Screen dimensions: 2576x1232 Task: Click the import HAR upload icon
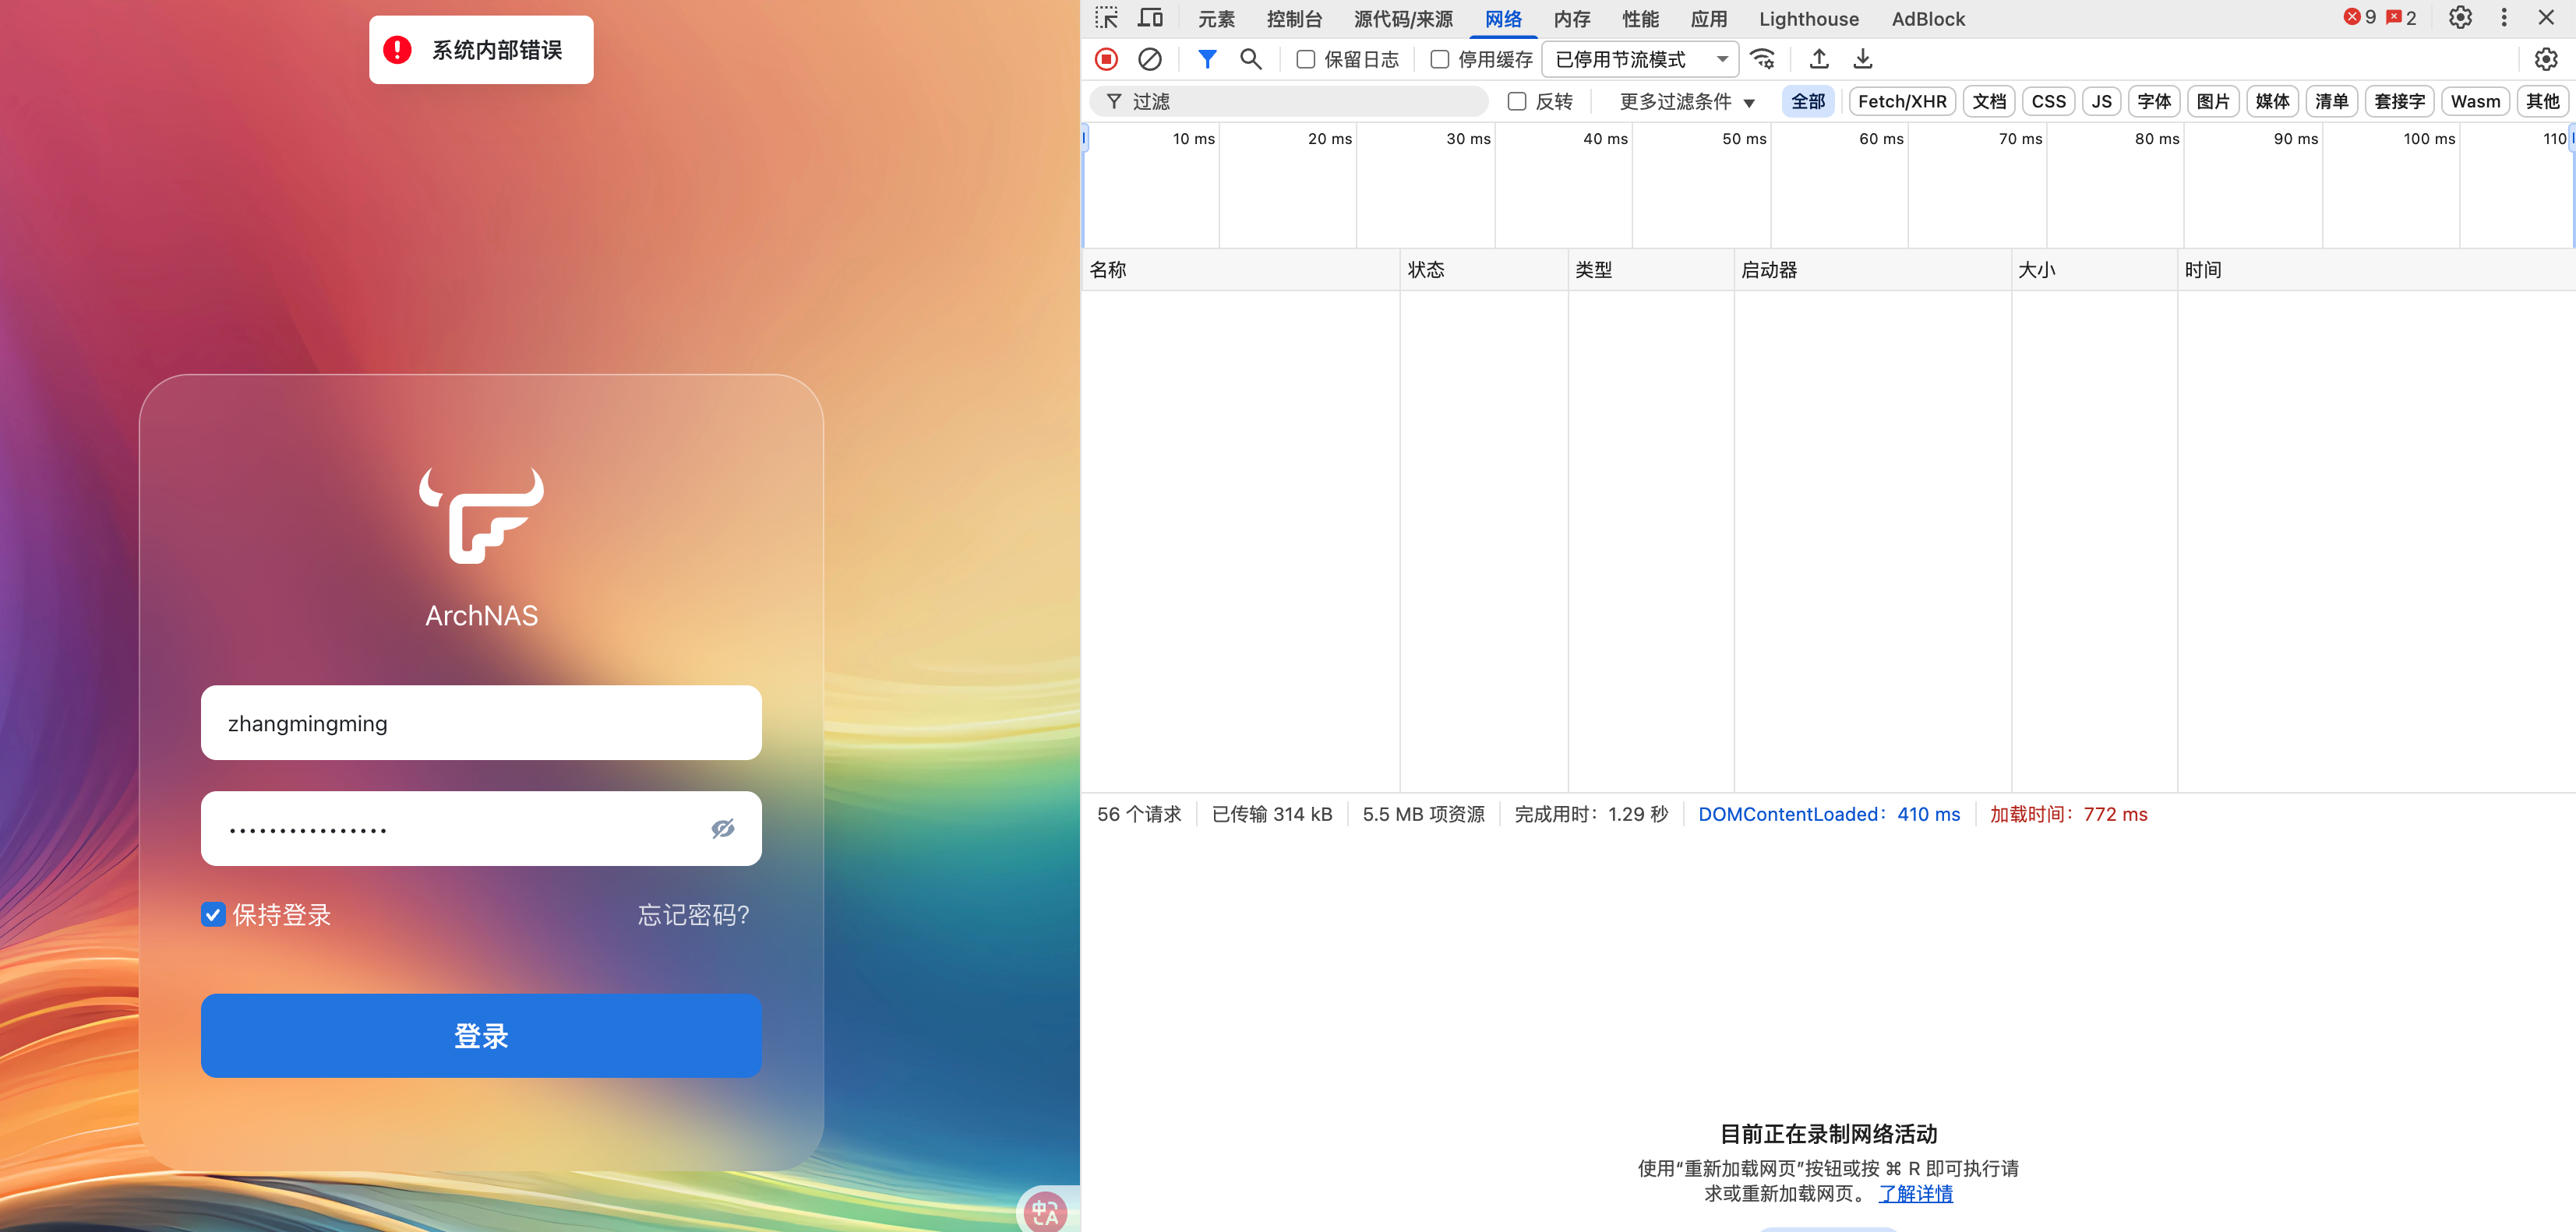1819,59
